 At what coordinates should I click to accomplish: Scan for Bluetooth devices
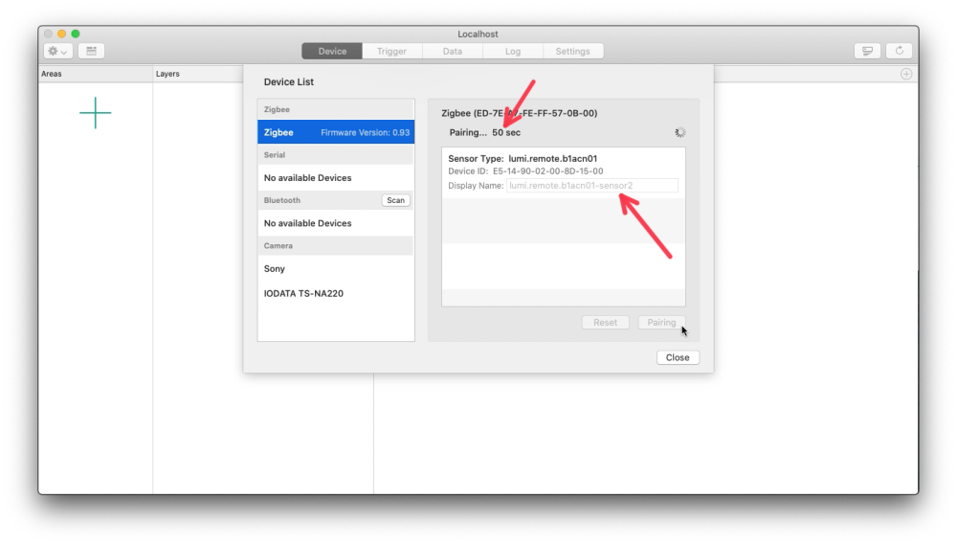395,200
